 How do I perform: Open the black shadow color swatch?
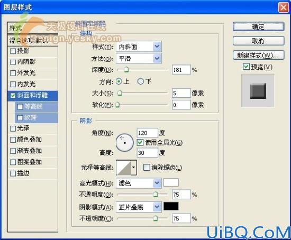[x=171, y=206]
